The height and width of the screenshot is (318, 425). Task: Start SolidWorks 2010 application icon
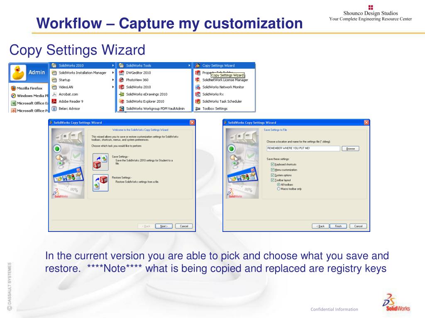click(x=122, y=87)
